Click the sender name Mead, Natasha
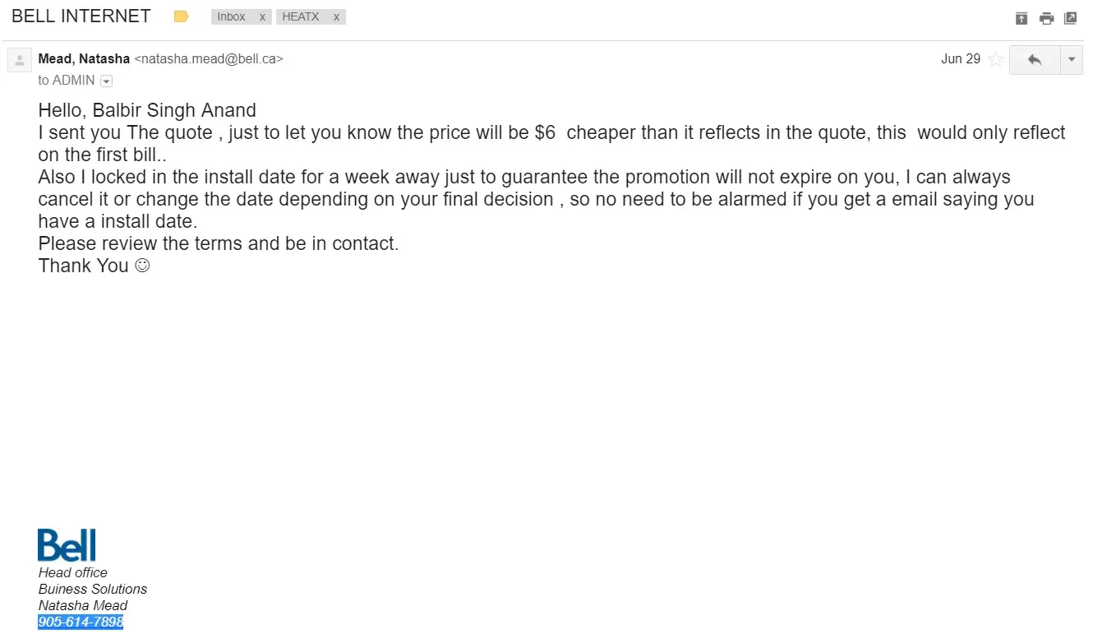 84,59
